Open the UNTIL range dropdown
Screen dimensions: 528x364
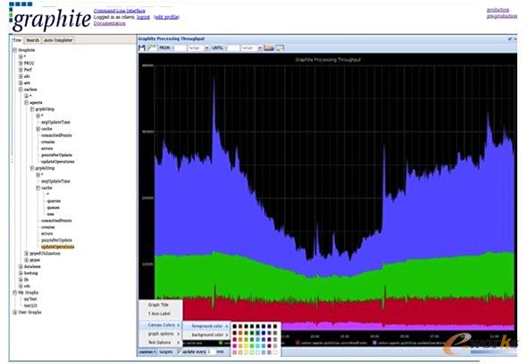click(x=251, y=48)
